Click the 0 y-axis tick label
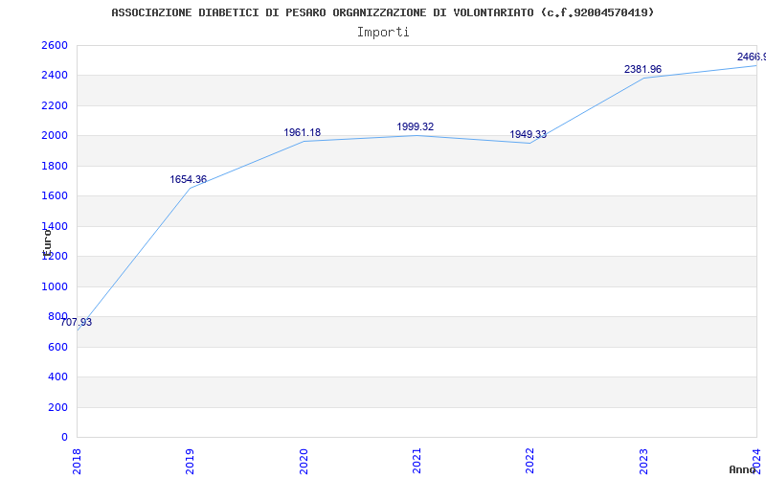This screenshot has height=479, width=766. pos(64,438)
